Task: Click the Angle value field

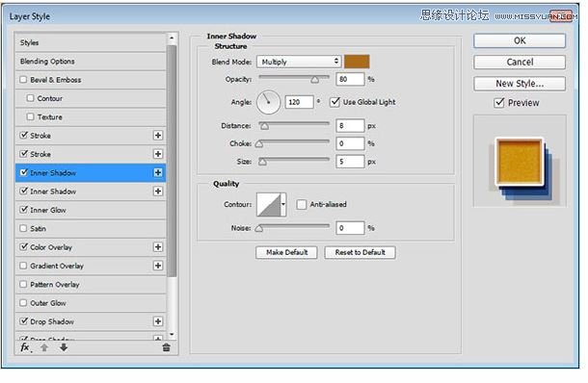Action: coord(299,102)
